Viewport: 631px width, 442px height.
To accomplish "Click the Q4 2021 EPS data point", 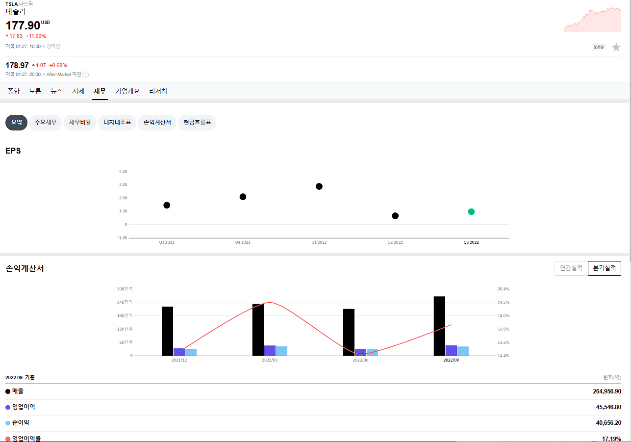I will click(x=243, y=197).
